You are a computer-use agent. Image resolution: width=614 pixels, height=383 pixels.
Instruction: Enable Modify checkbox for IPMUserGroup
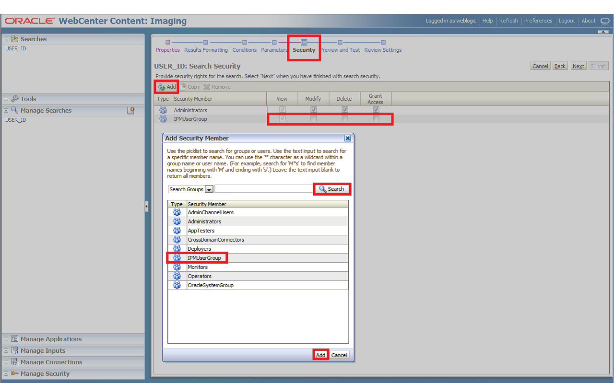[x=314, y=118]
